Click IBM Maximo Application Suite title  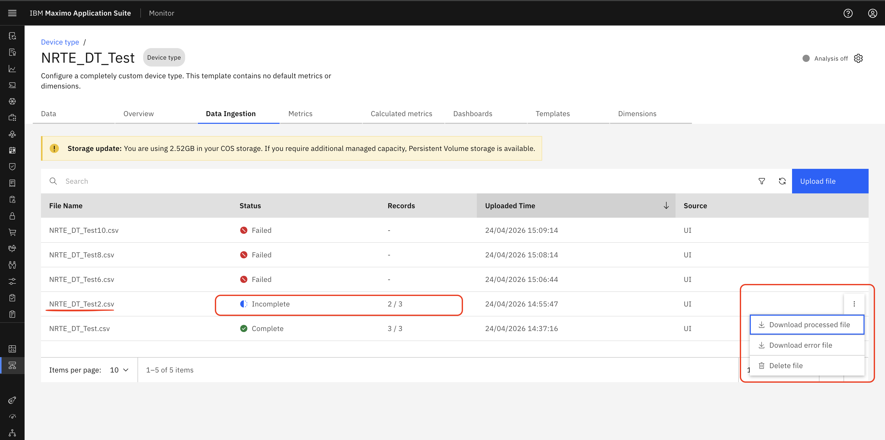tap(80, 13)
